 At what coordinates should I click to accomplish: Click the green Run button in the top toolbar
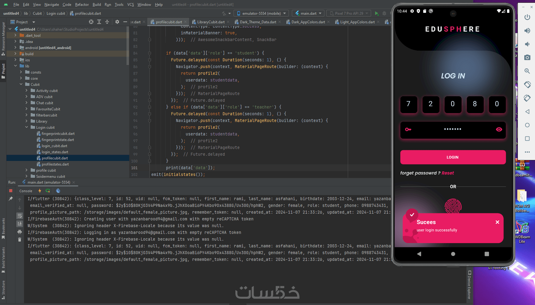click(x=376, y=14)
